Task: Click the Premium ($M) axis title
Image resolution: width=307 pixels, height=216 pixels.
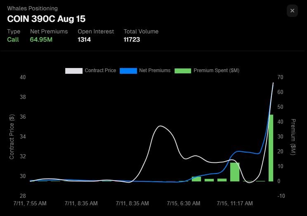Action: [x=293, y=137]
